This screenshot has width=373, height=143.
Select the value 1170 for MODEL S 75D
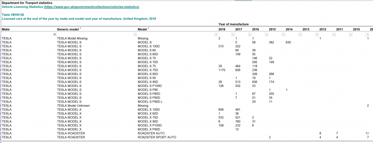click(x=222, y=70)
